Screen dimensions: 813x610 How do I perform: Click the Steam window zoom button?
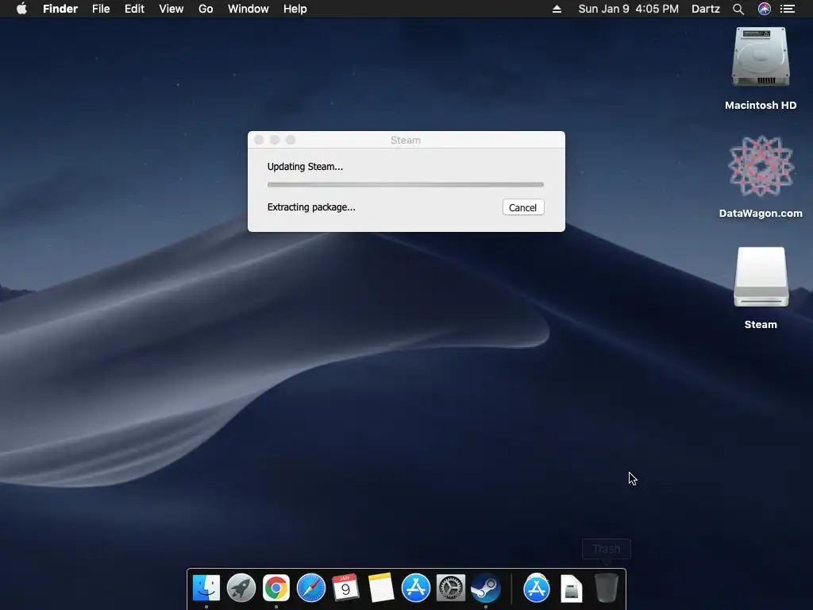(x=291, y=140)
